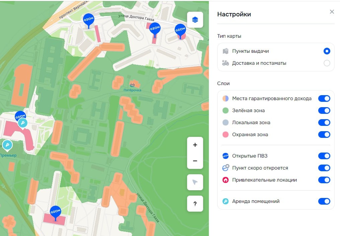Click the Пункты выдачи map icon
This screenshot has width=340, height=236.
click(x=226, y=51)
